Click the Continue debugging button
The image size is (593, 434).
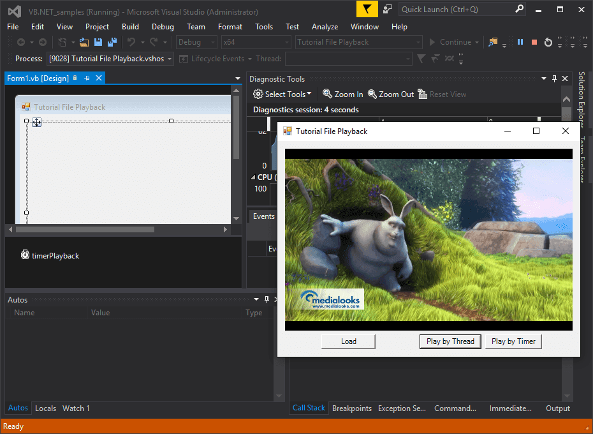click(x=450, y=42)
